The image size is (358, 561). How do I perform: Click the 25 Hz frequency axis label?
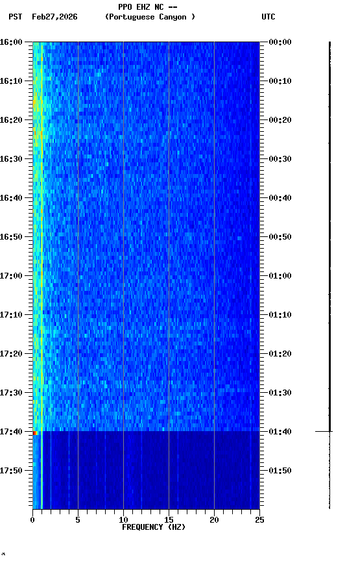point(259,520)
